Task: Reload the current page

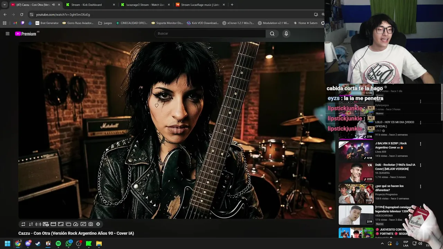Action: tap(21, 15)
